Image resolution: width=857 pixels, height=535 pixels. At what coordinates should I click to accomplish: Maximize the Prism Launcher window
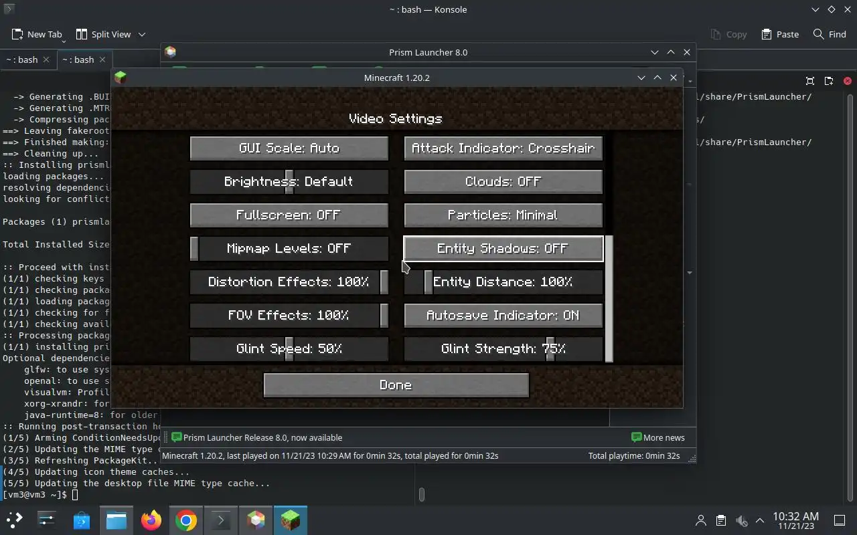[x=671, y=52]
